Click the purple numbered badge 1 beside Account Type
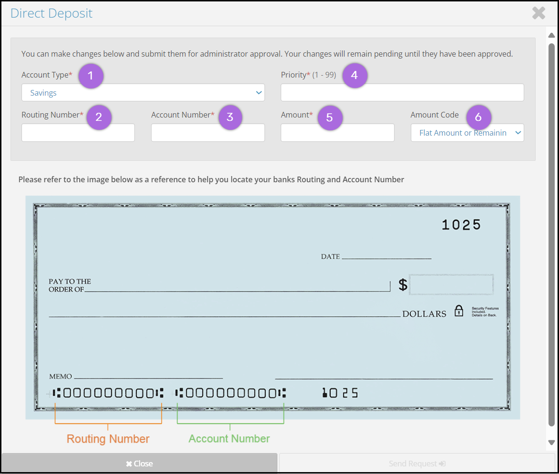 91,76
